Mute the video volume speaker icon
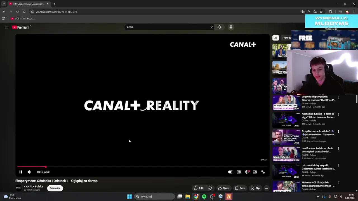The image size is (358, 201). tap(29, 172)
